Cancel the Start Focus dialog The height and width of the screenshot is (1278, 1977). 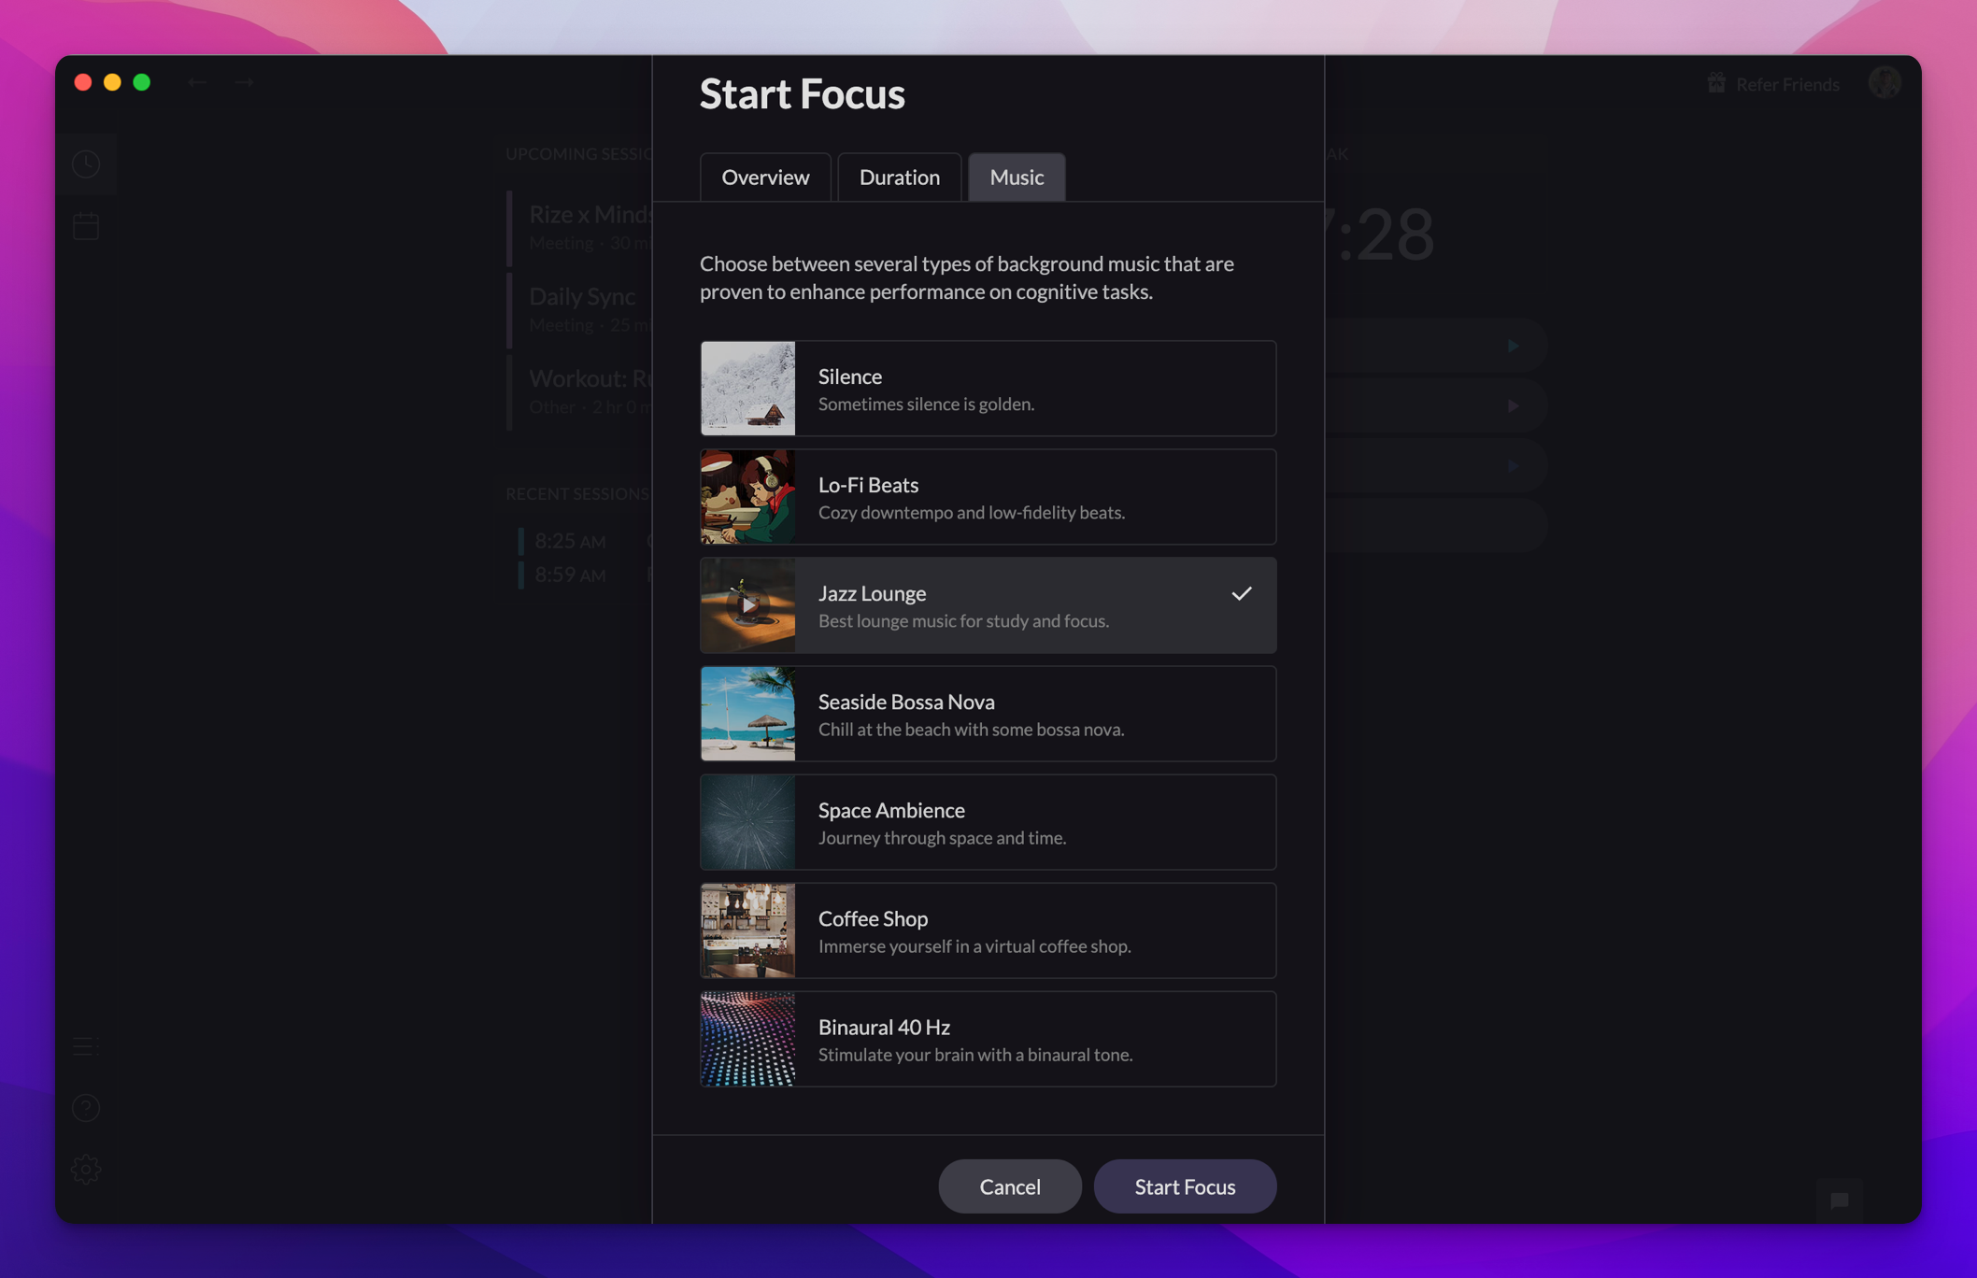click(1009, 1186)
